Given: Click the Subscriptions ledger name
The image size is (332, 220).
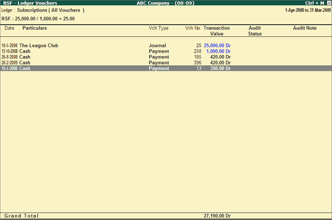Looking at the screenshot, I should pos(32,10).
